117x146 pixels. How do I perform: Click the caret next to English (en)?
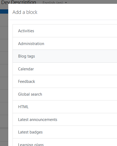(66, 3)
